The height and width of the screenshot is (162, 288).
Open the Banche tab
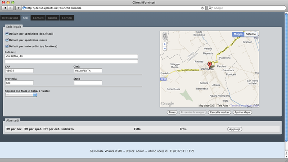[53, 18]
